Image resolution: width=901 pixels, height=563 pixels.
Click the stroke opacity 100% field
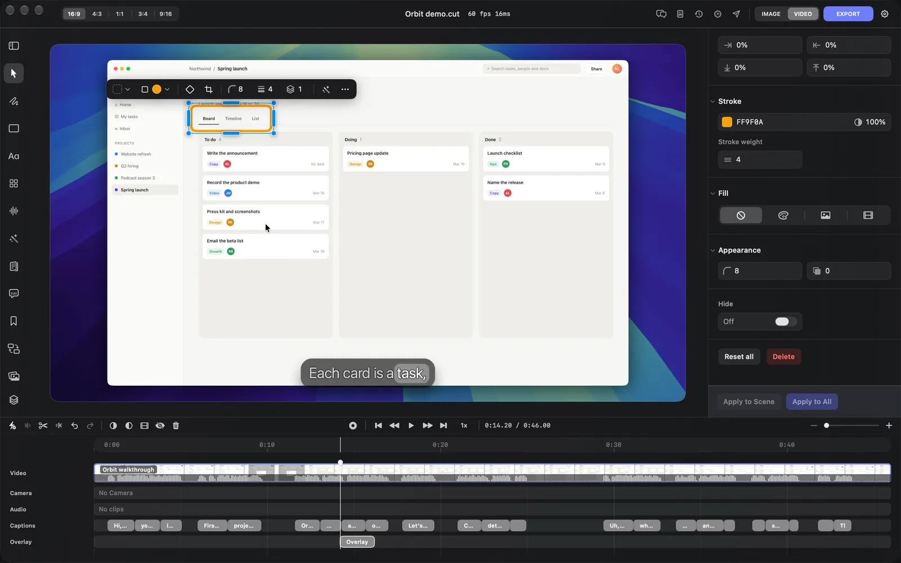point(869,122)
